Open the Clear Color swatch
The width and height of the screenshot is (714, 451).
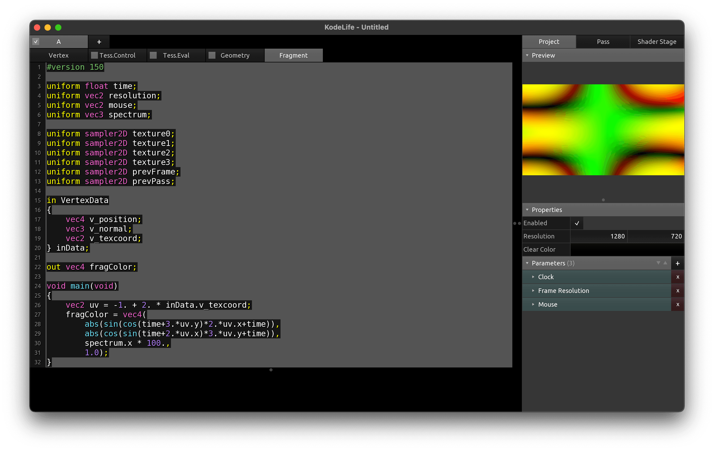click(x=627, y=249)
